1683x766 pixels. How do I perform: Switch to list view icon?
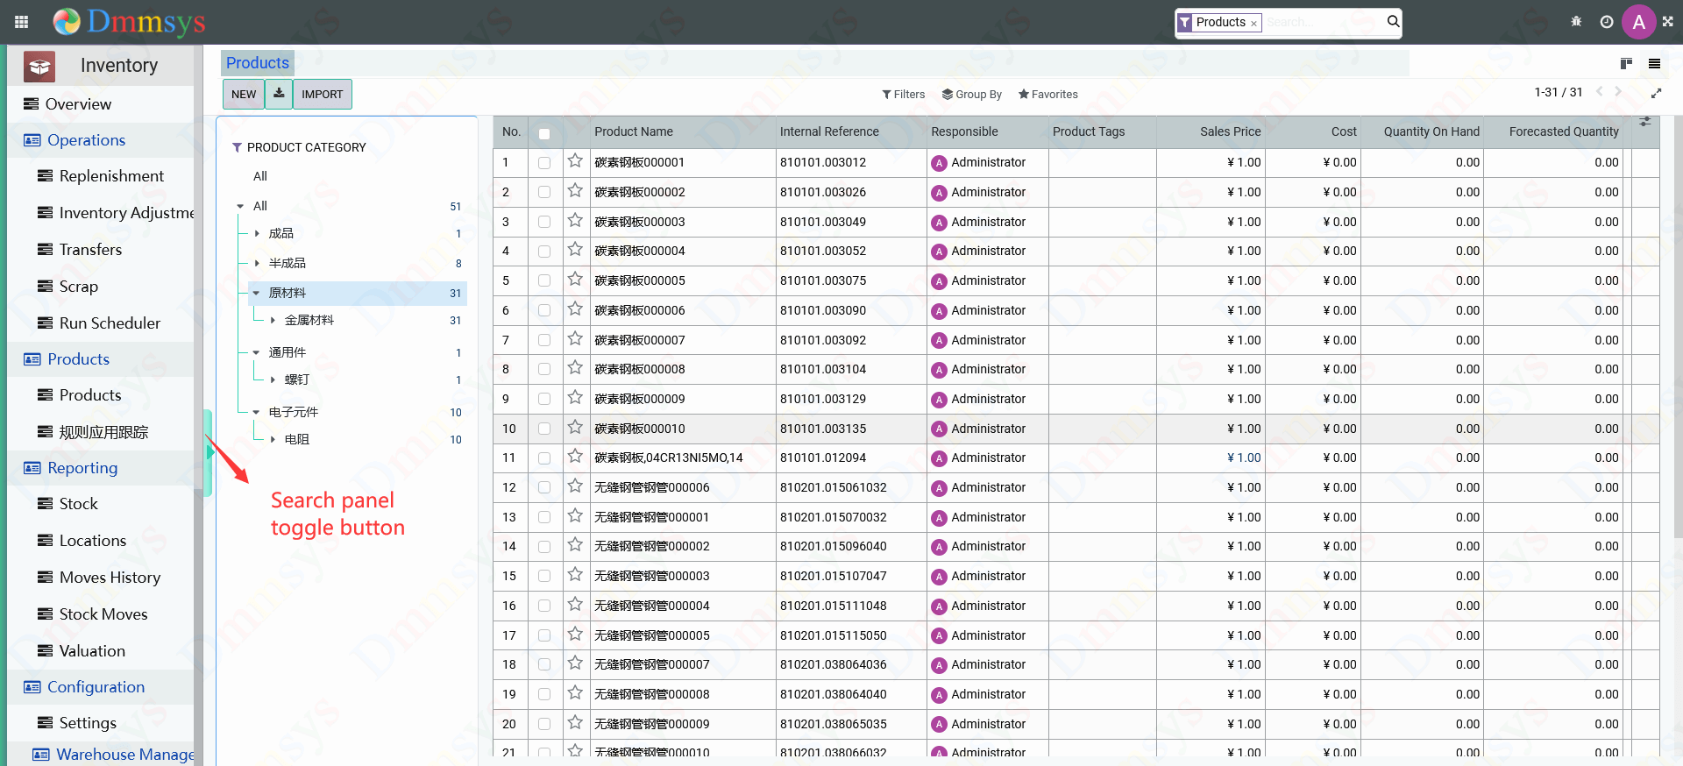click(x=1655, y=63)
